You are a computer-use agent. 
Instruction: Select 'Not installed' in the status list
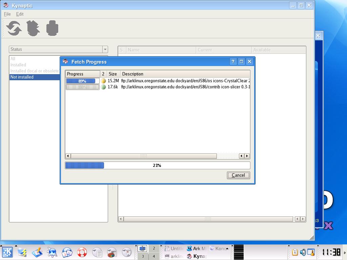[35, 77]
